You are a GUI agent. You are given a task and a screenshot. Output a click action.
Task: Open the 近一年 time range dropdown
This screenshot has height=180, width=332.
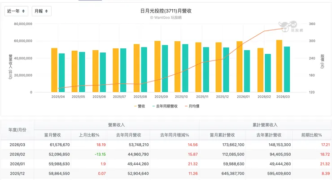point(16,11)
